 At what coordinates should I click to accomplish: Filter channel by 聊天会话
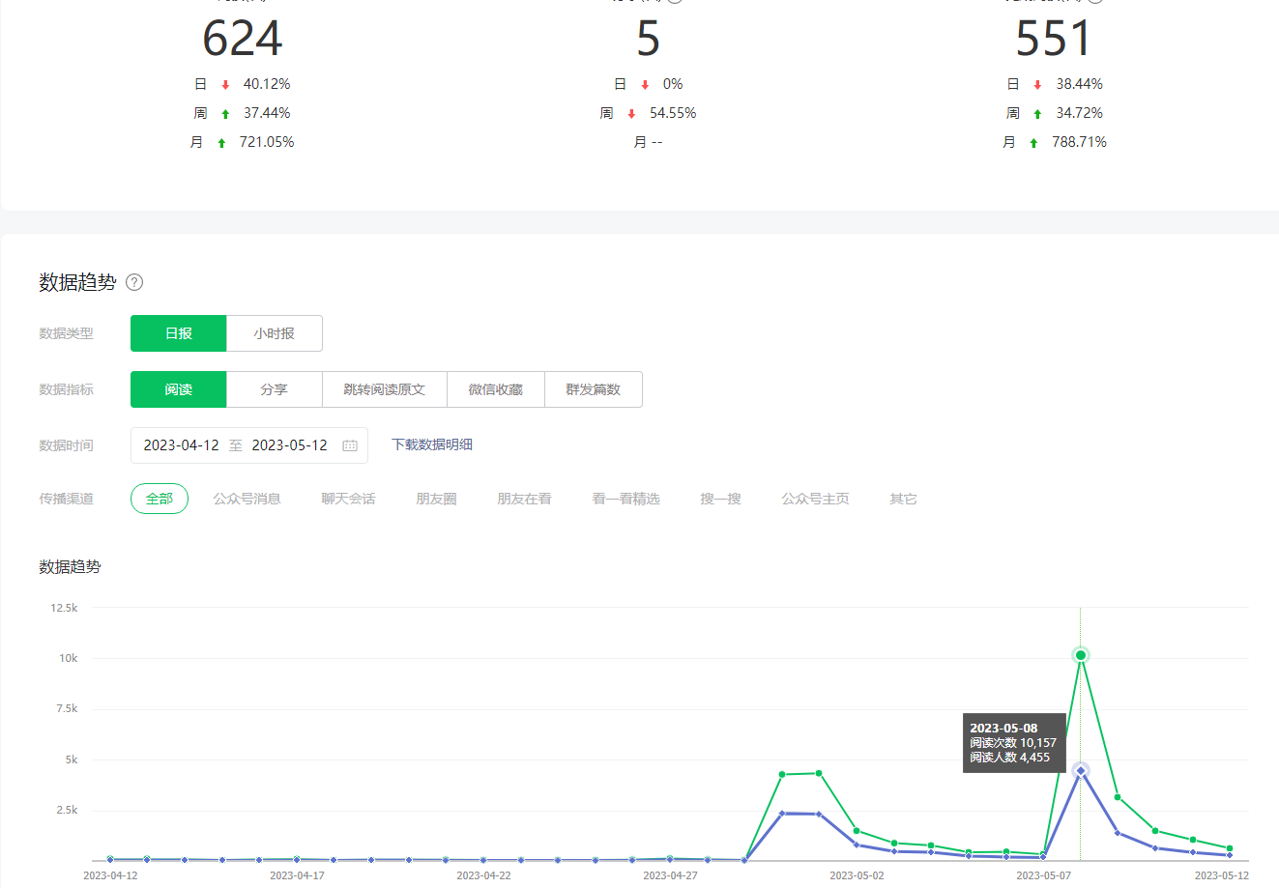(x=348, y=499)
